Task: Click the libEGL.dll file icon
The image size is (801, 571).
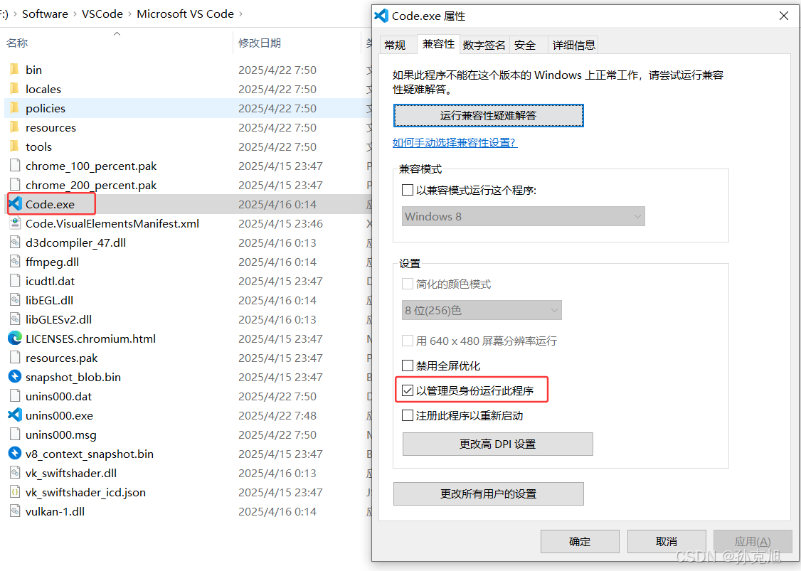Action: (x=16, y=300)
